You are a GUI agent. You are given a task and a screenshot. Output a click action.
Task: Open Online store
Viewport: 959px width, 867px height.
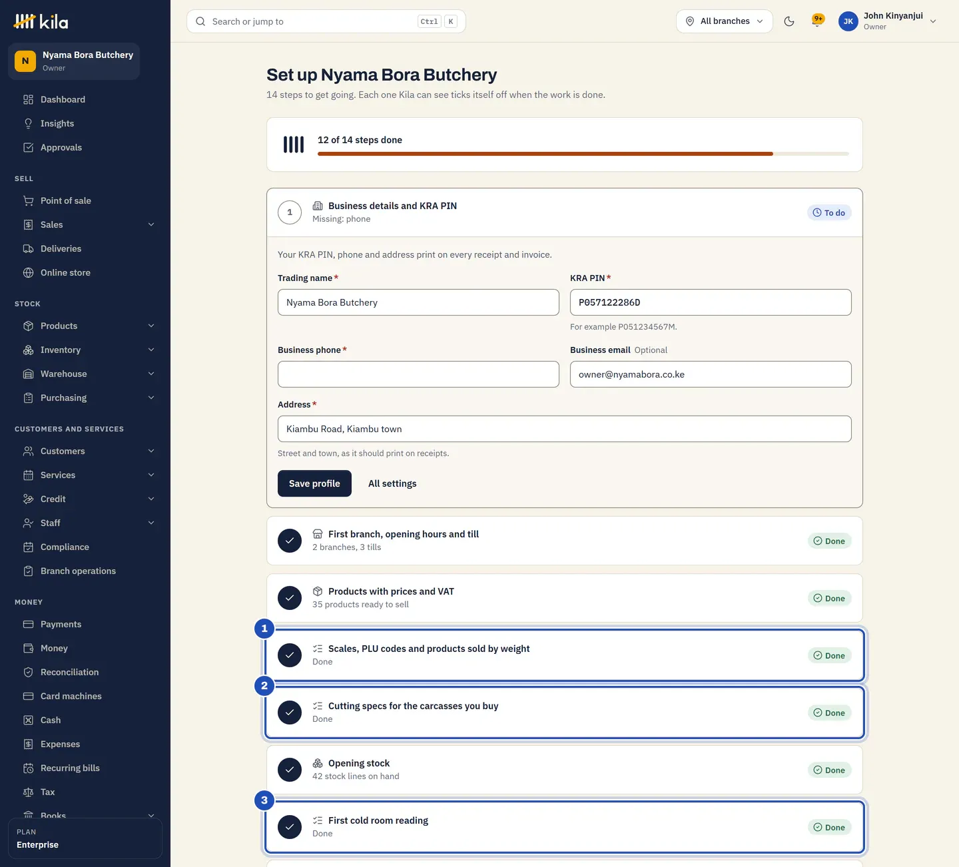(x=85, y=272)
